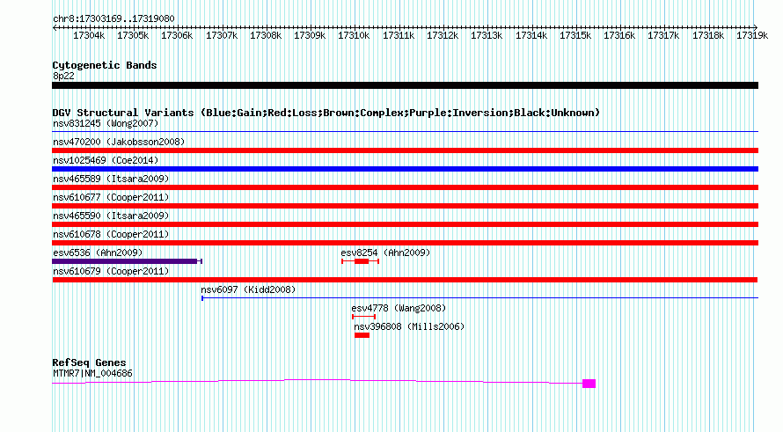Click the 17304k ruler tick label
The height and width of the screenshot is (432, 783).
click(x=89, y=36)
